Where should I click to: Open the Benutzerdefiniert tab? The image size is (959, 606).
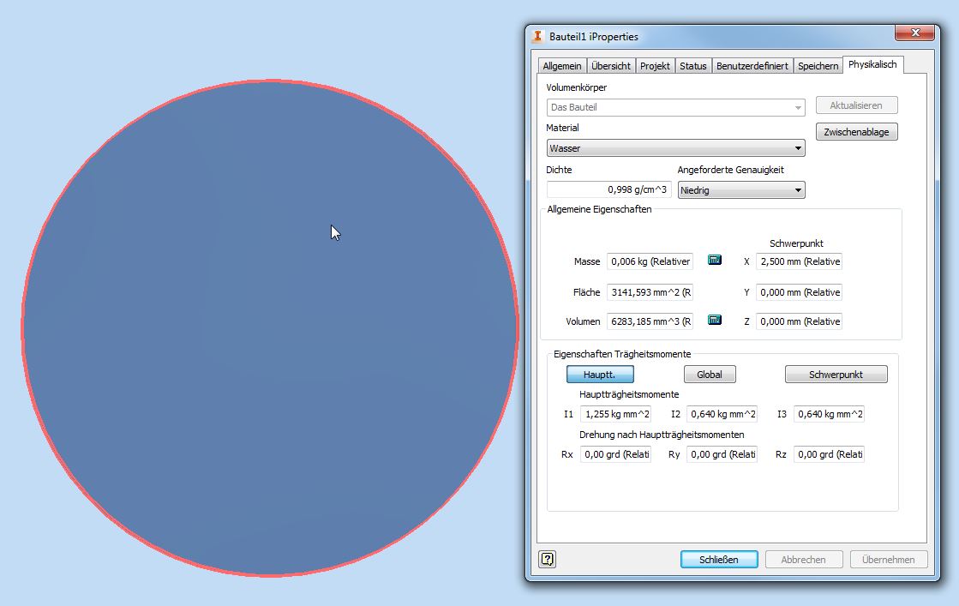pos(752,66)
